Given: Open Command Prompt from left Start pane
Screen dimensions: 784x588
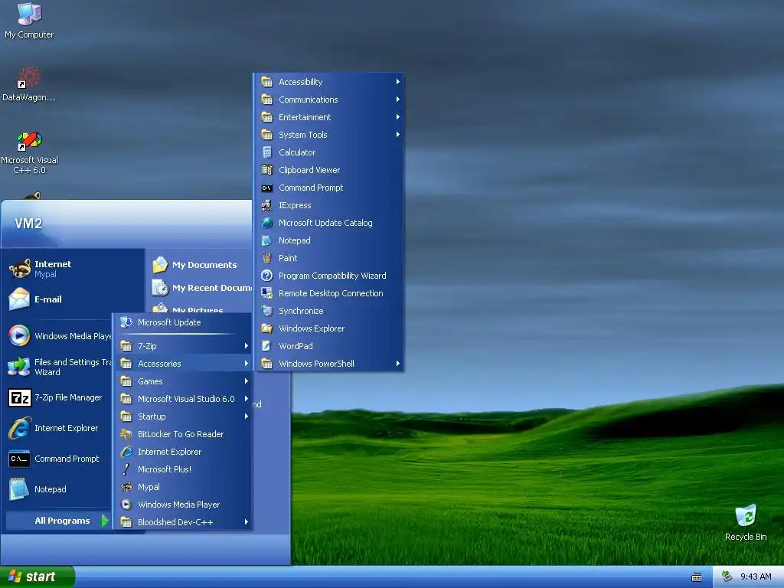Looking at the screenshot, I should pos(58,459).
